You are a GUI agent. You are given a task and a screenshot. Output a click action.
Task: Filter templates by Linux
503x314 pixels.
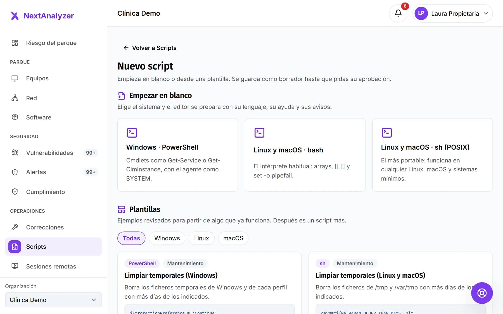(x=201, y=238)
